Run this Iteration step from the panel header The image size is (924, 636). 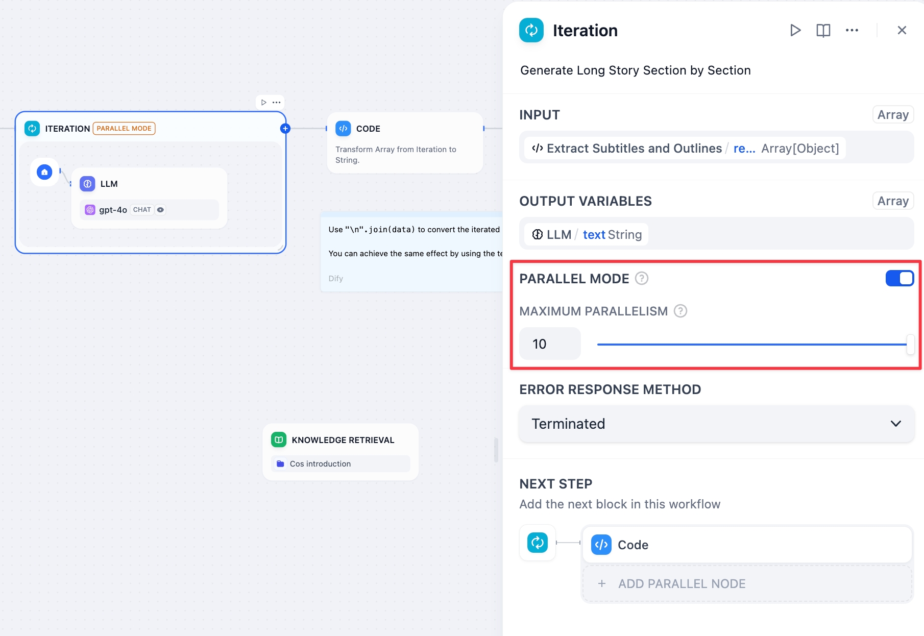point(795,31)
